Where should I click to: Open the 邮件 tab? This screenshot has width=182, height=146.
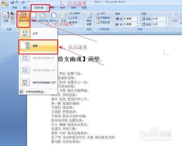tap(63, 8)
